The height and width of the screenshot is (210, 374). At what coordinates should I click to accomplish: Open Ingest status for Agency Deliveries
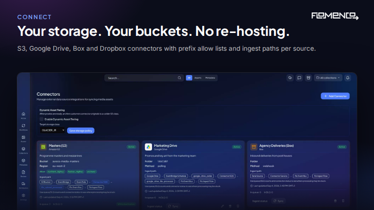(x=260, y=201)
